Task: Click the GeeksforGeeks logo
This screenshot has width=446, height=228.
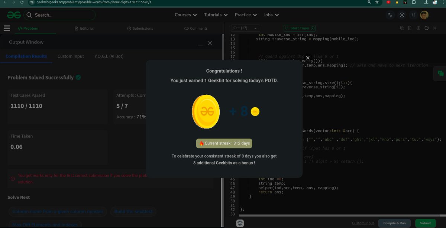Action: tap(13, 15)
